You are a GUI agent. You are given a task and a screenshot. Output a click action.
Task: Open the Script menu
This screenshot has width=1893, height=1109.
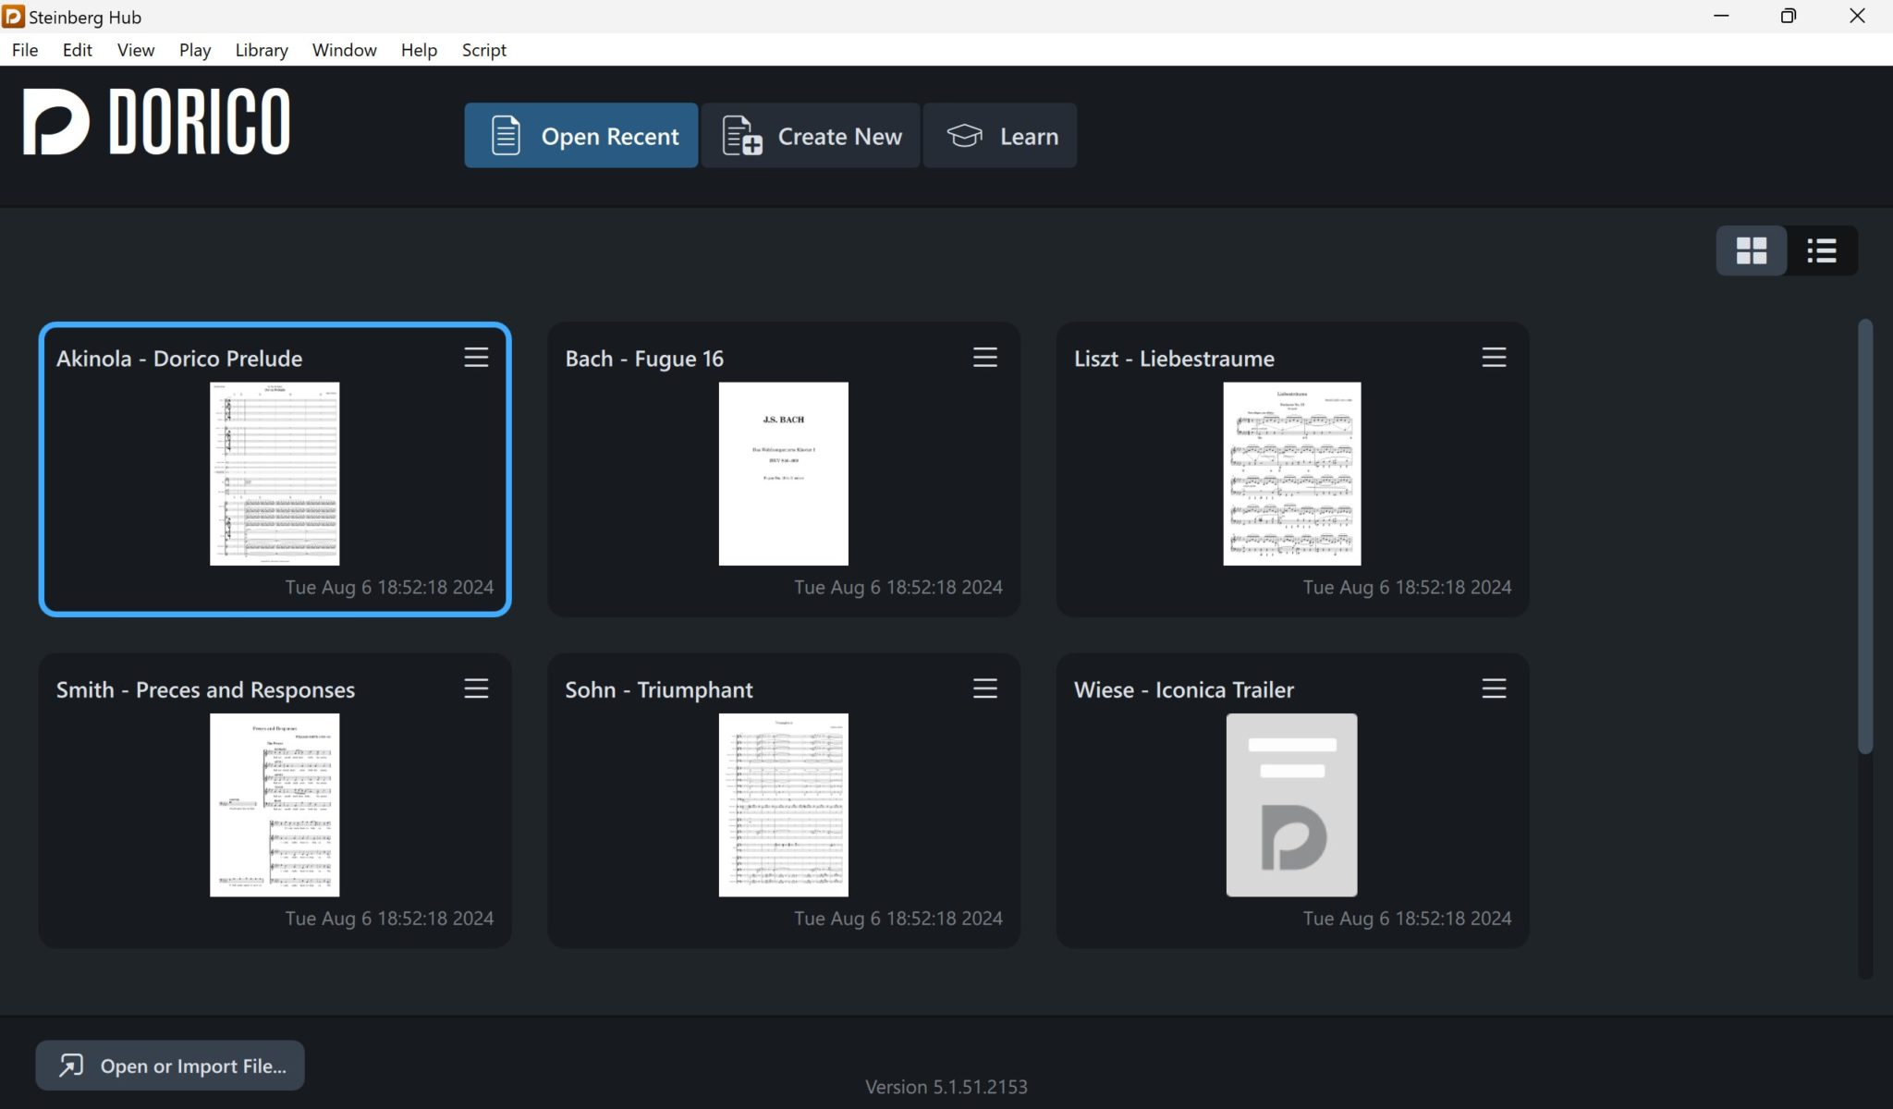483,50
